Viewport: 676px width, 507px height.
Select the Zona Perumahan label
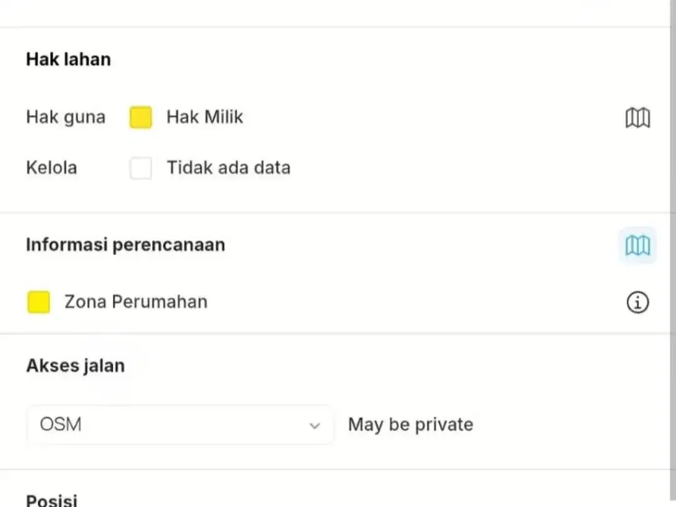tap(136, 302)
